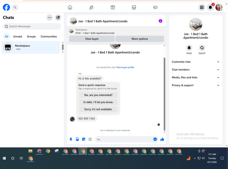Open the account profile picture menu
Viewport: 228px width, 169px height.
click(219, 7)
